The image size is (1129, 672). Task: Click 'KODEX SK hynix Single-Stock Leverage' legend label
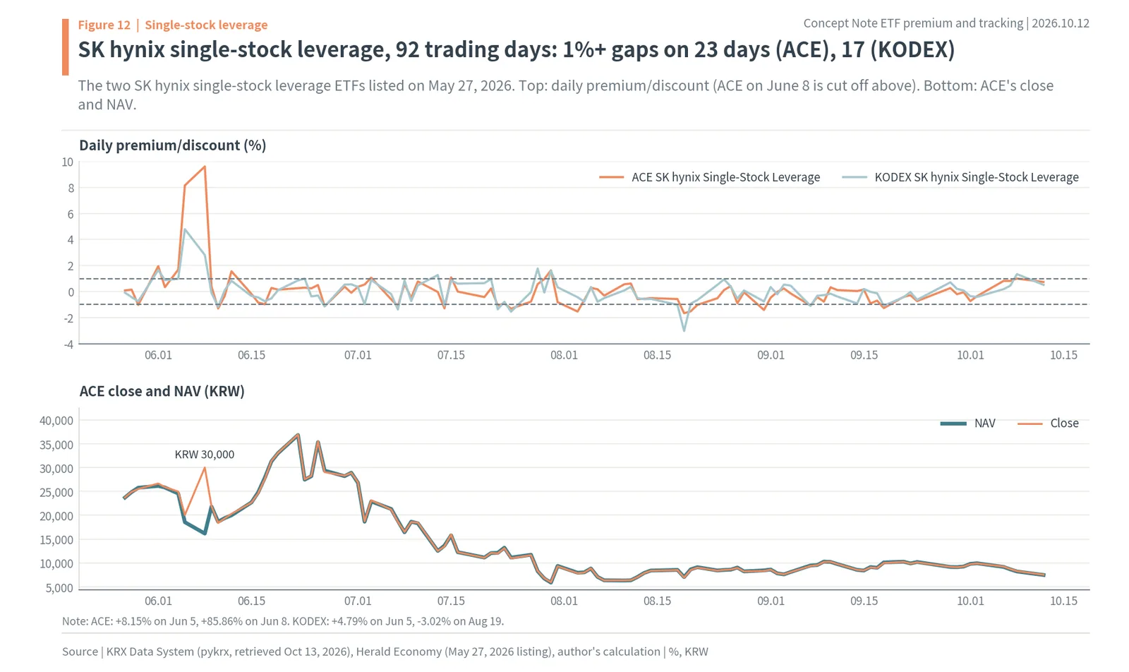point(977,177)
